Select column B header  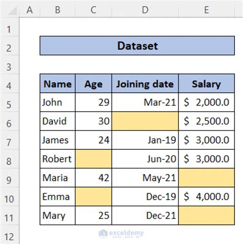pos(57,10)
